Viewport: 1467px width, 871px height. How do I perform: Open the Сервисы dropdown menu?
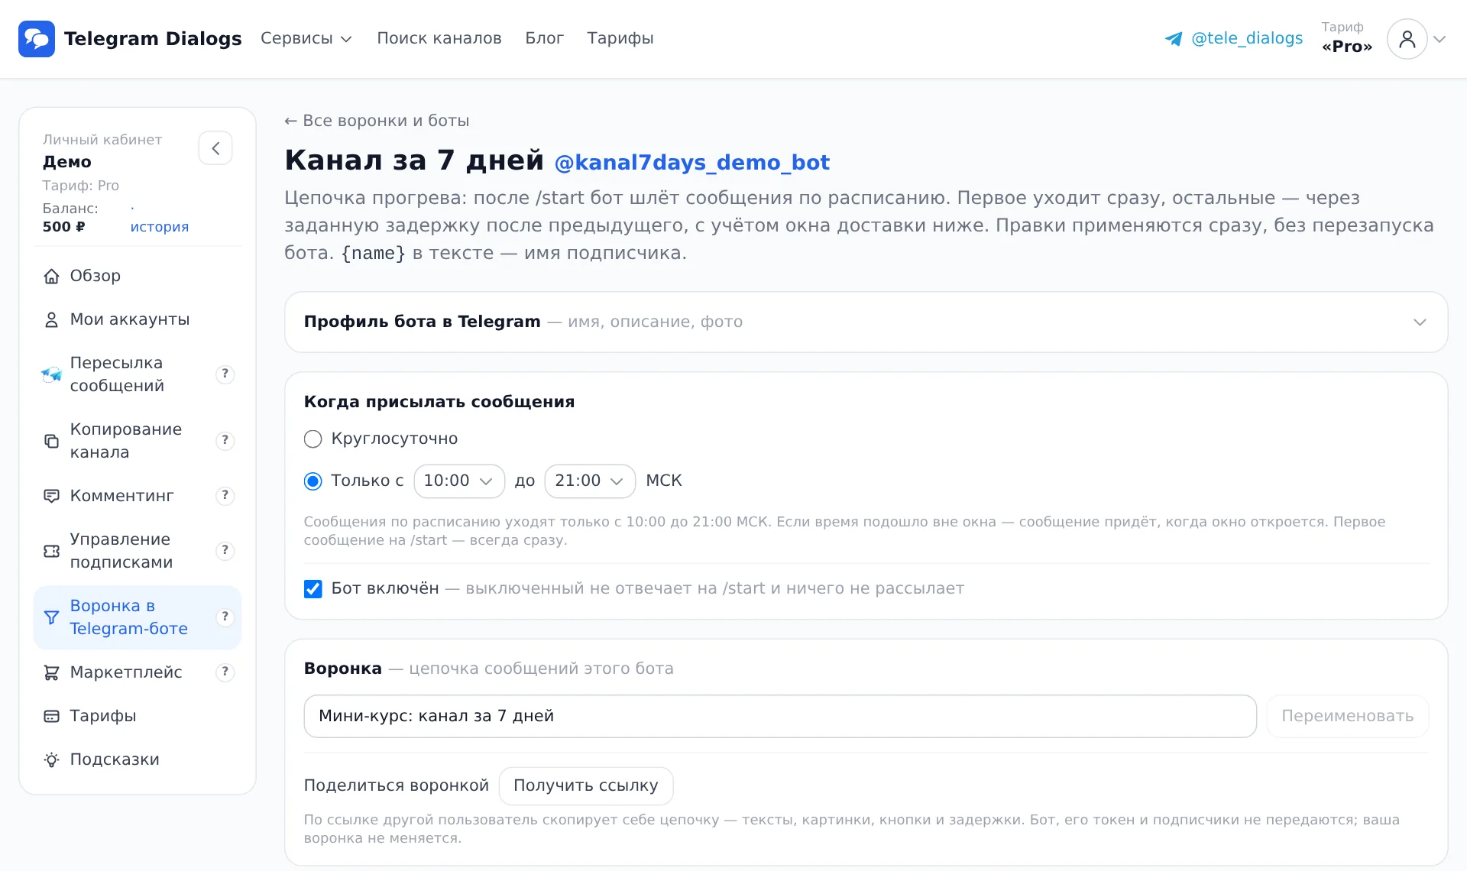tap(306, 38)
